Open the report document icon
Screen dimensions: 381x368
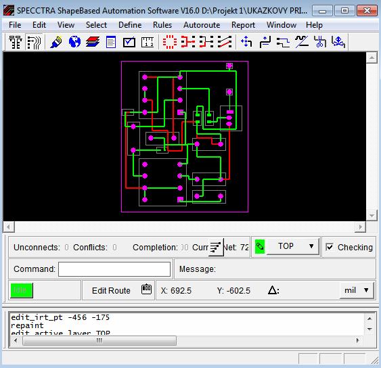click(x=111, y=42)
